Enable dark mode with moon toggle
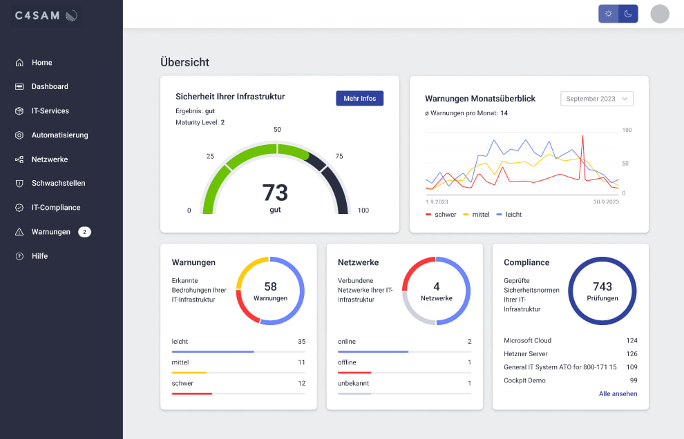684x439 pixels. pos(628,14)
